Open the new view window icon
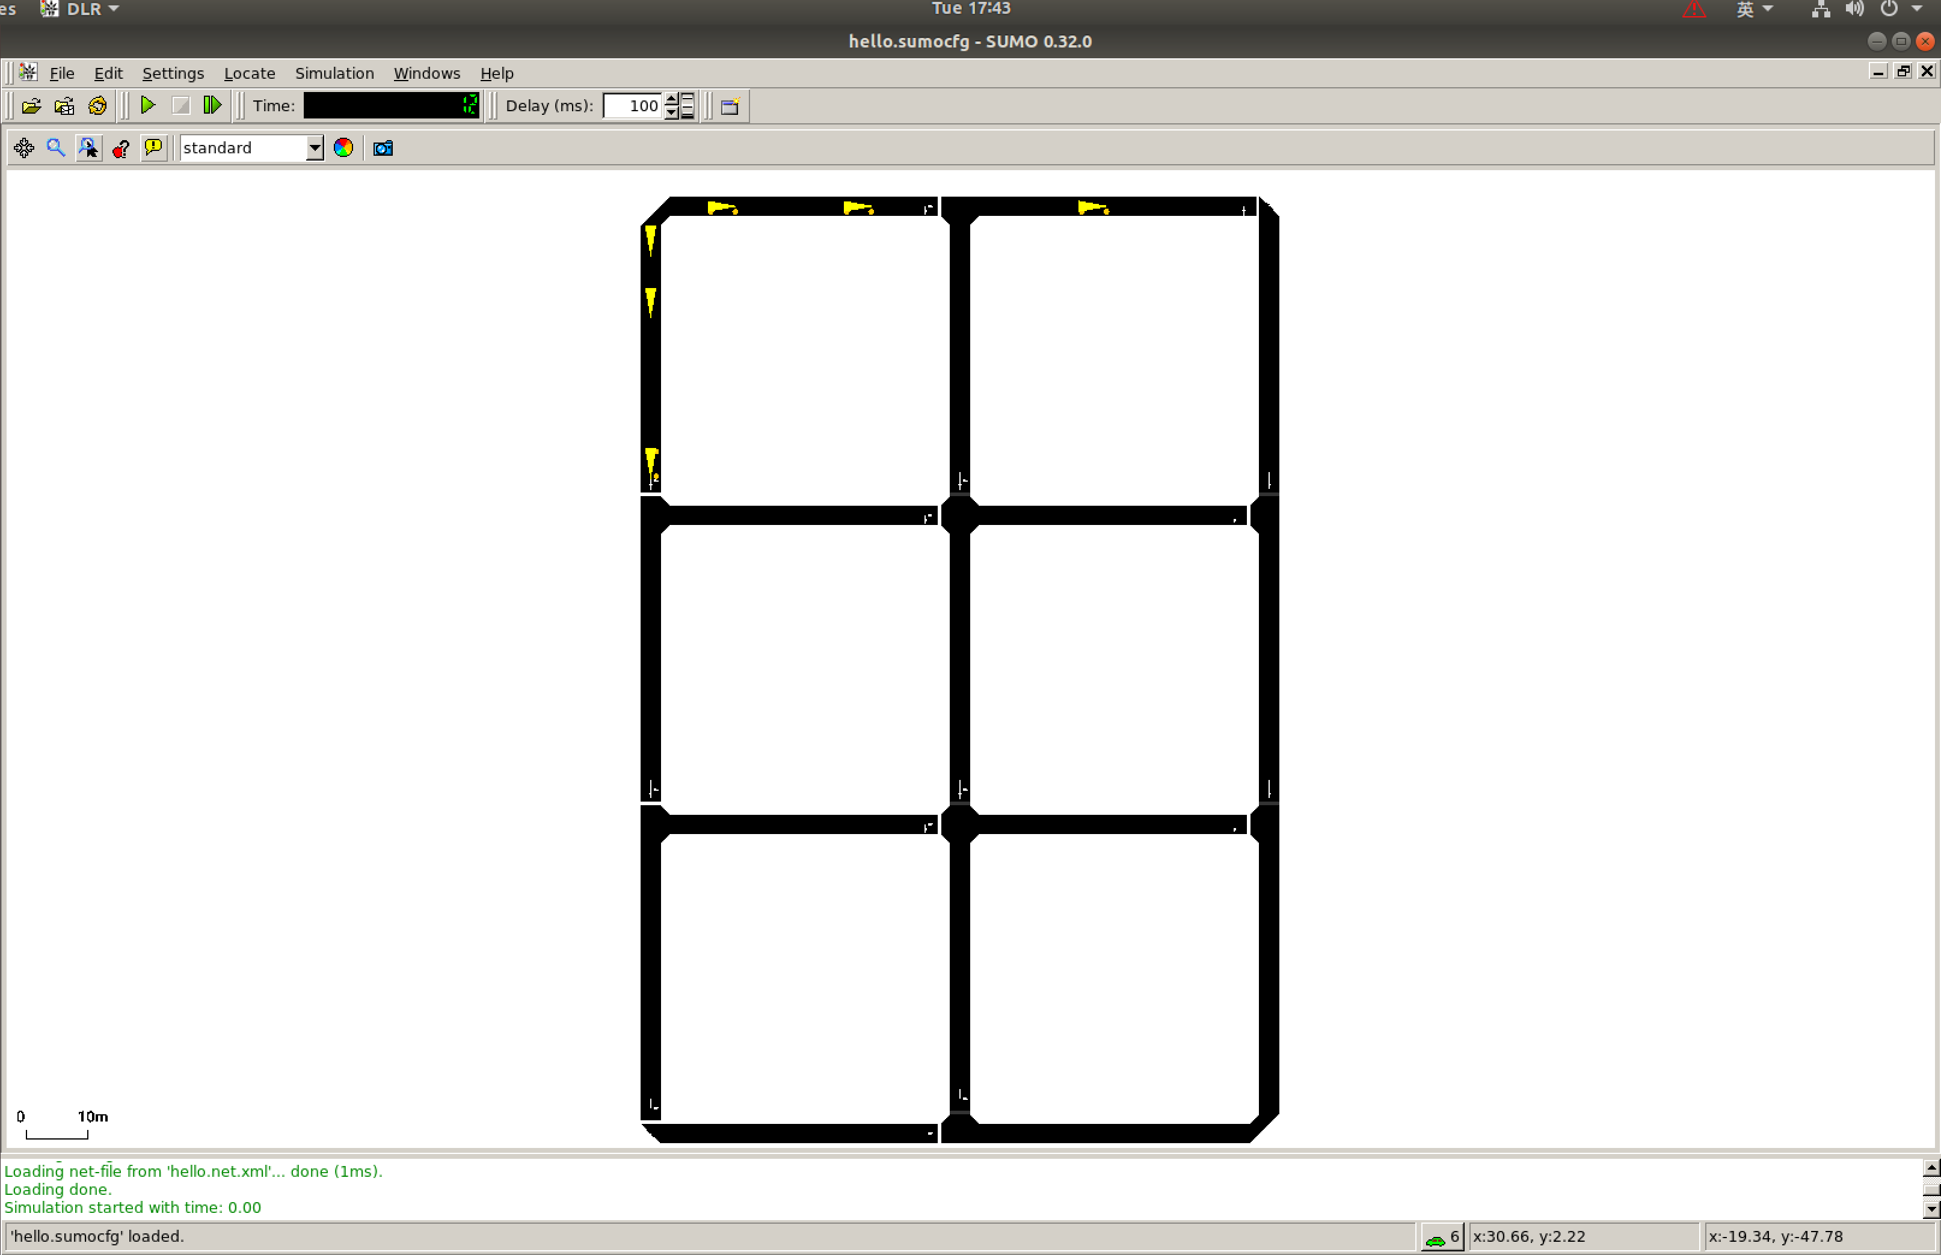 point(730,106)
